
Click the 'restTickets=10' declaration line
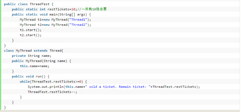point(59,9)
